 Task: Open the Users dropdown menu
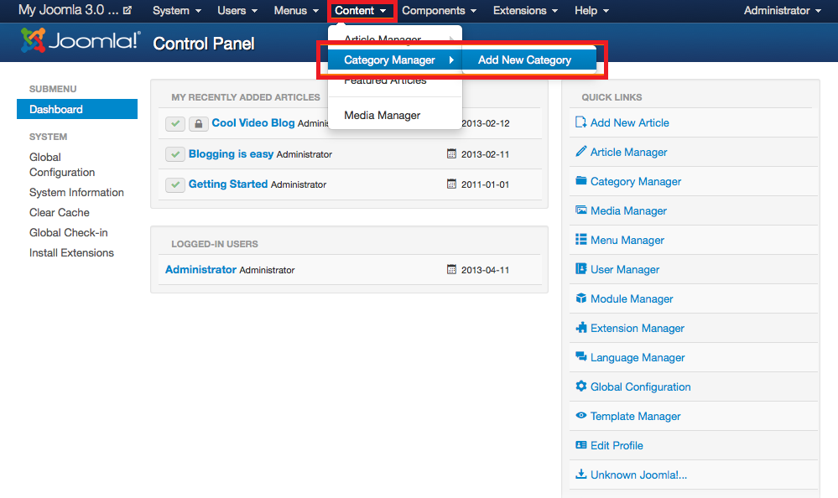coord(237,11)
